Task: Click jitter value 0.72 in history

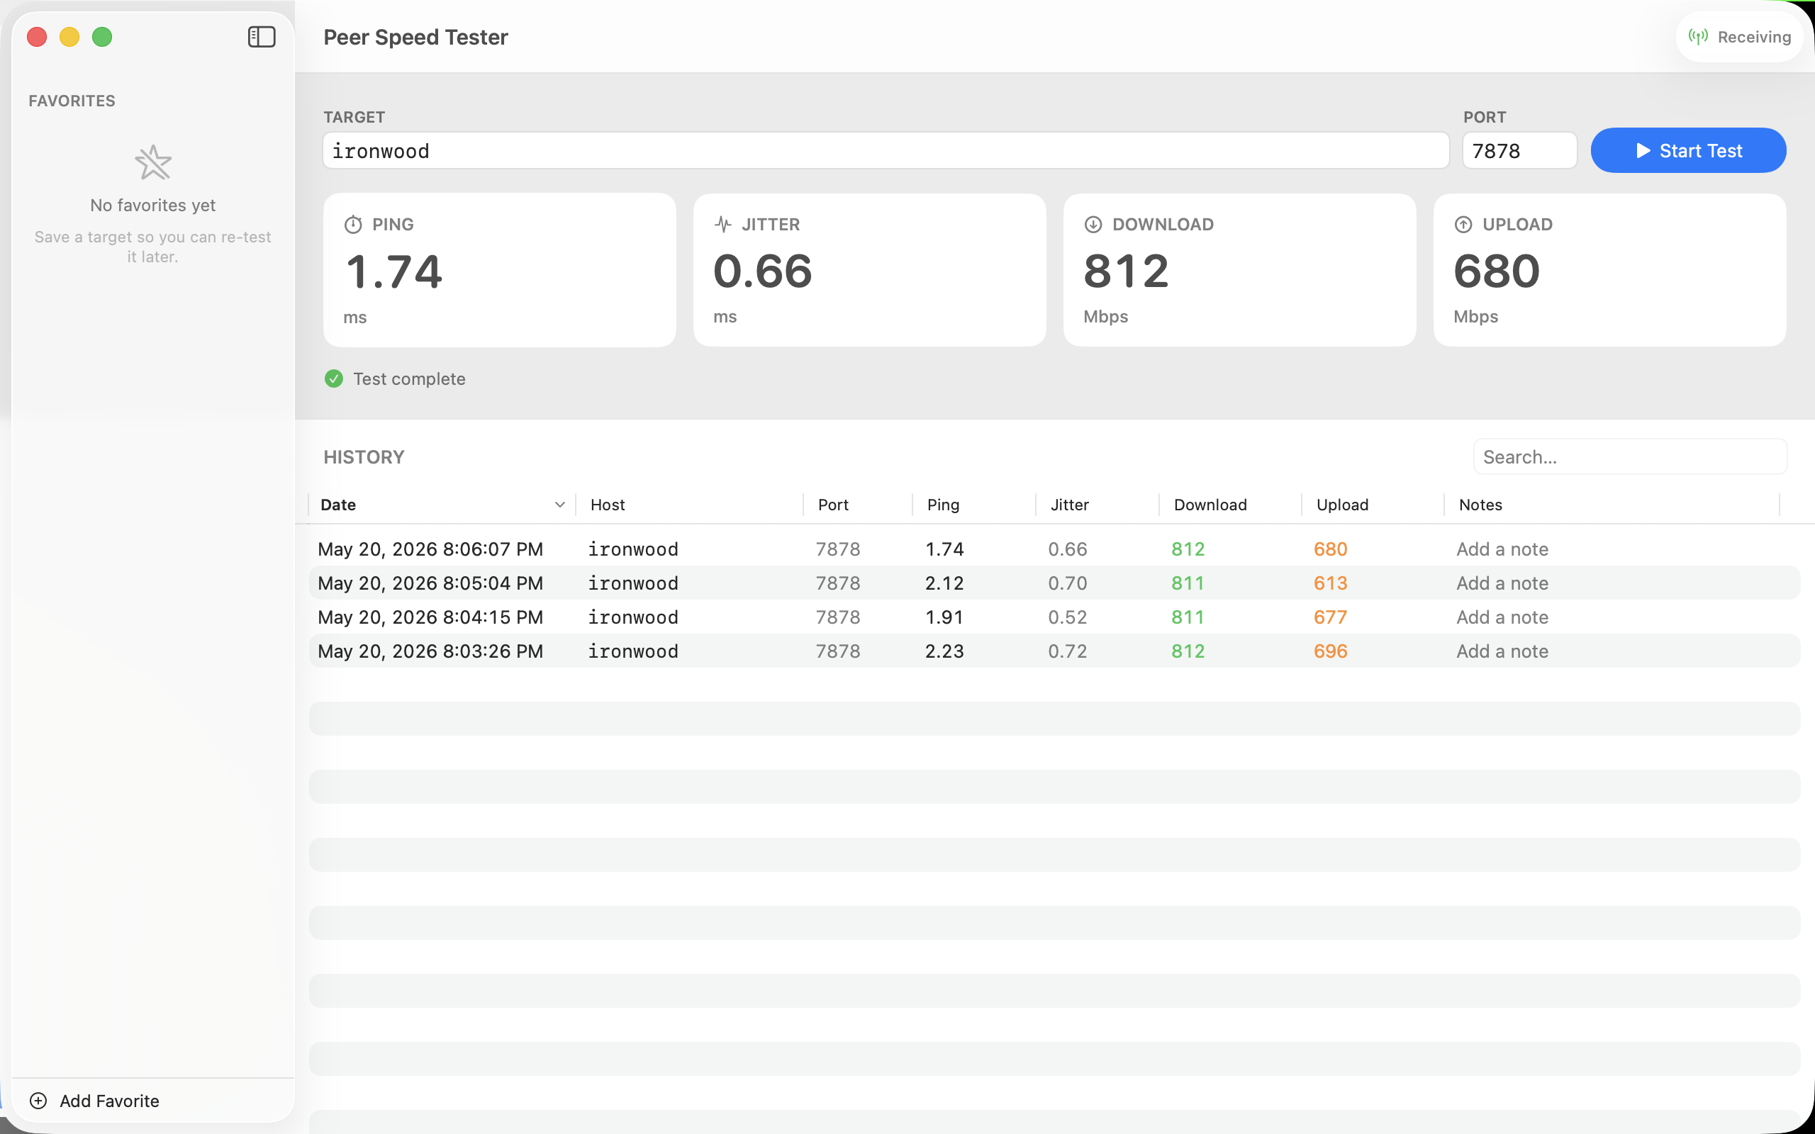Action: coord(1067,651)
